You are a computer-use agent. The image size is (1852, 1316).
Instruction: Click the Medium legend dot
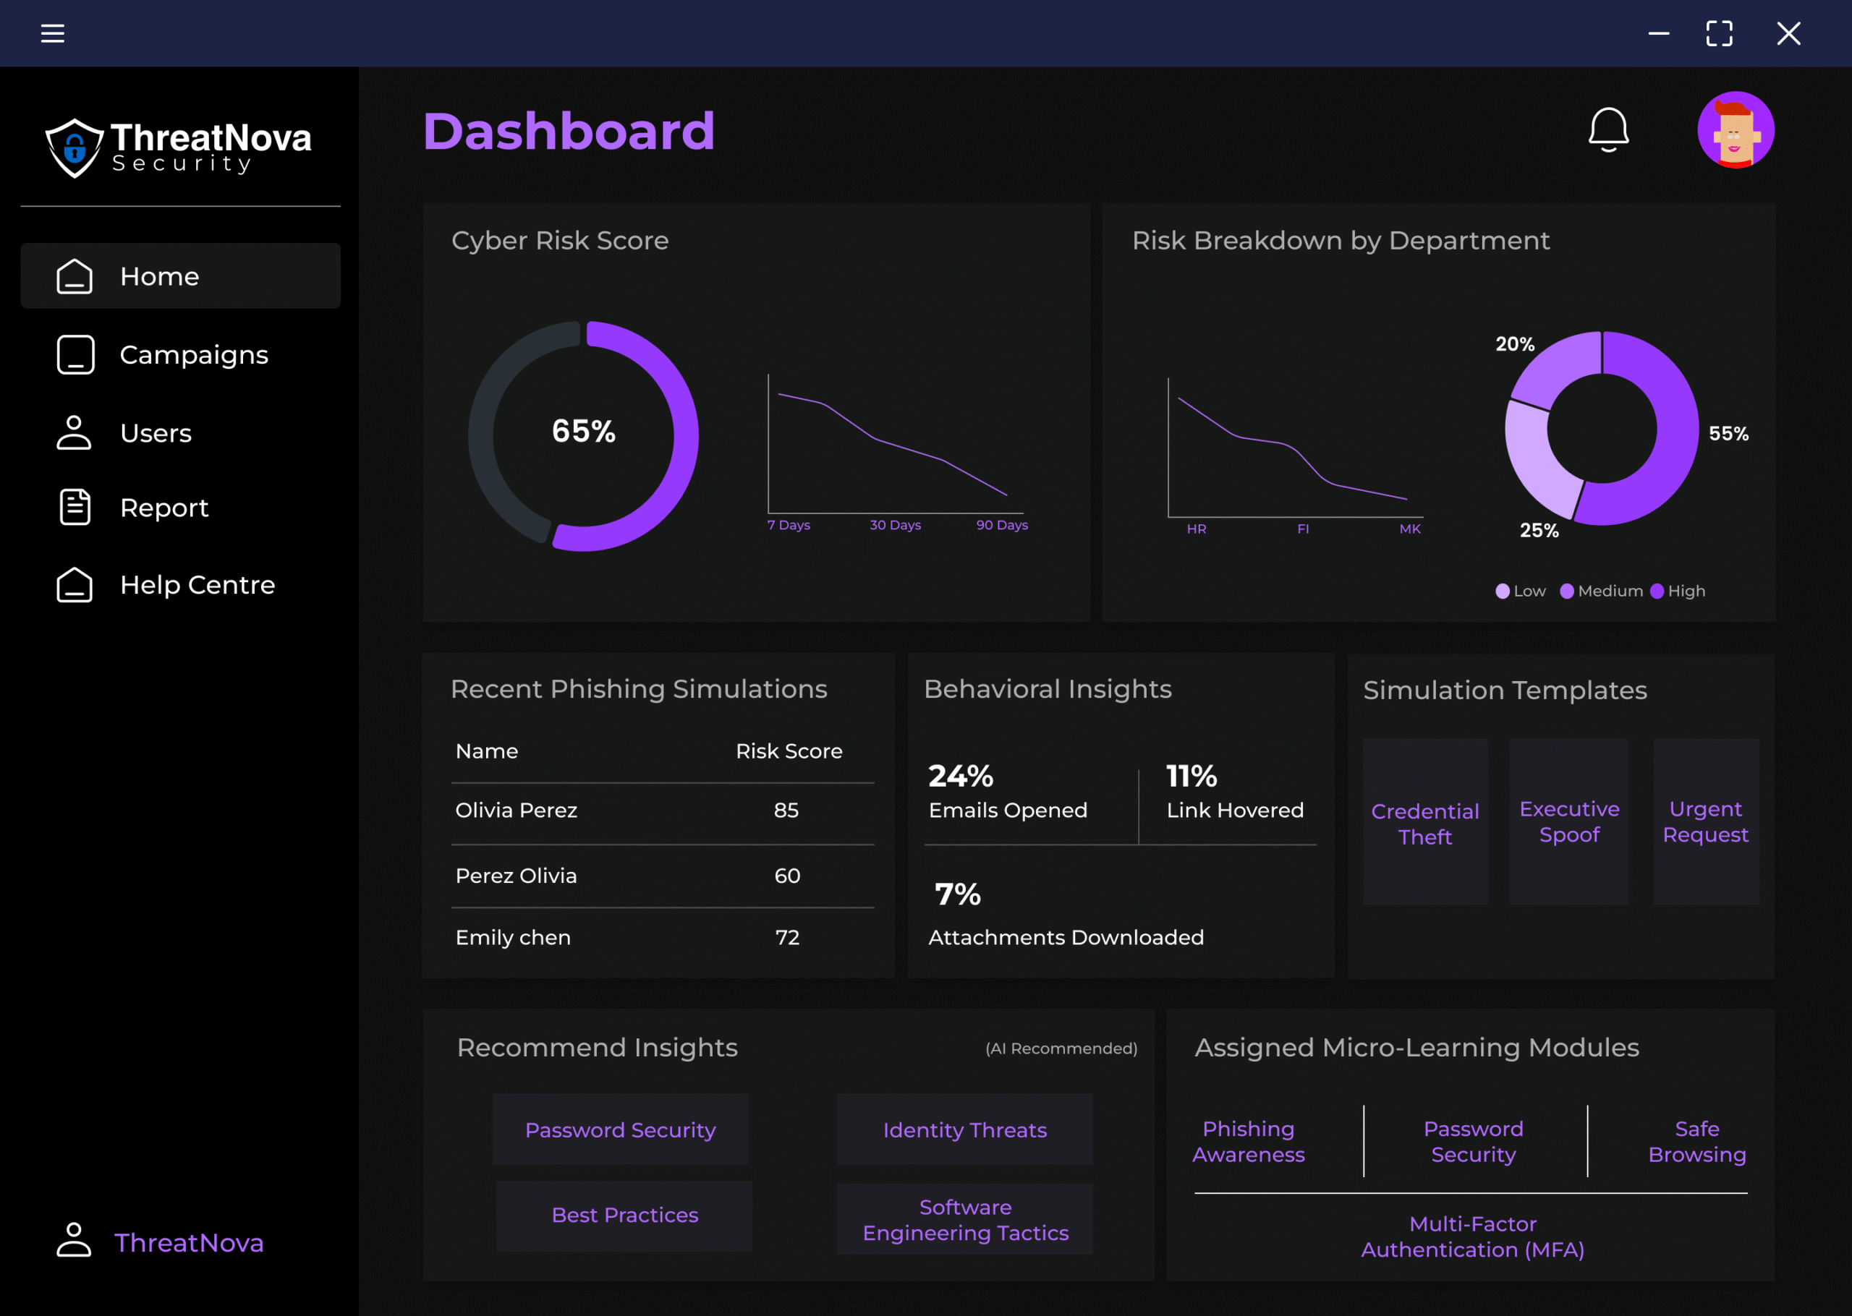1567,591
